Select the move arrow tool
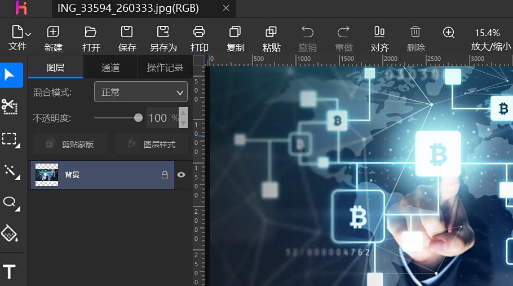The height and width of the screenshot is (286, 513). click(11, 75)
